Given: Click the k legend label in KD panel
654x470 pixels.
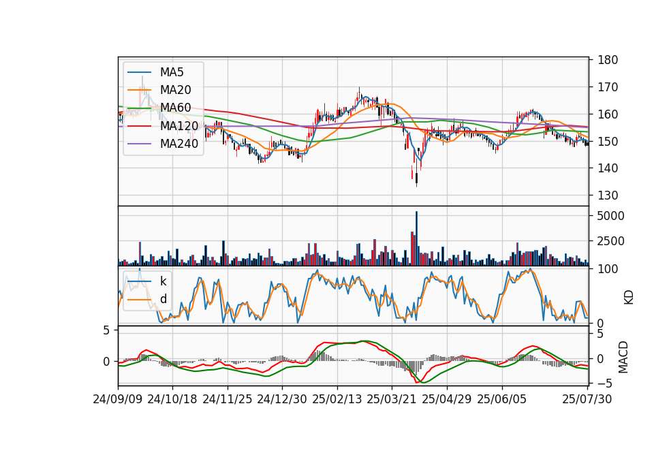Looking at the screenshot, I should (163, 281).
